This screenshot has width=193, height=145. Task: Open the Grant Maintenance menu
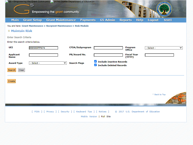point(61,20)
